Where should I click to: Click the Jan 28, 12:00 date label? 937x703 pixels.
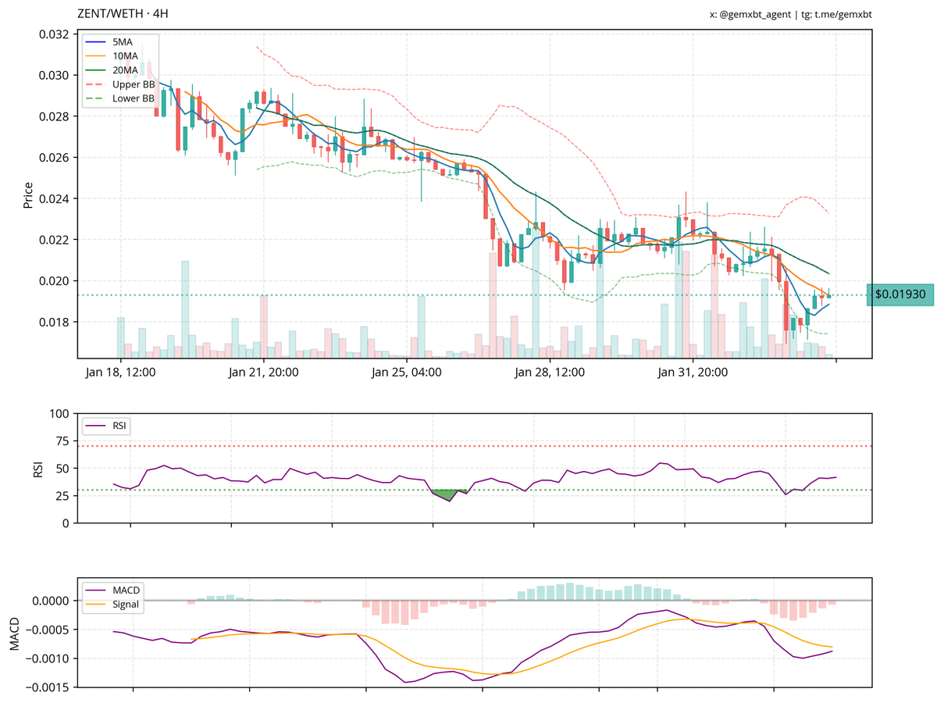[550, 373]
